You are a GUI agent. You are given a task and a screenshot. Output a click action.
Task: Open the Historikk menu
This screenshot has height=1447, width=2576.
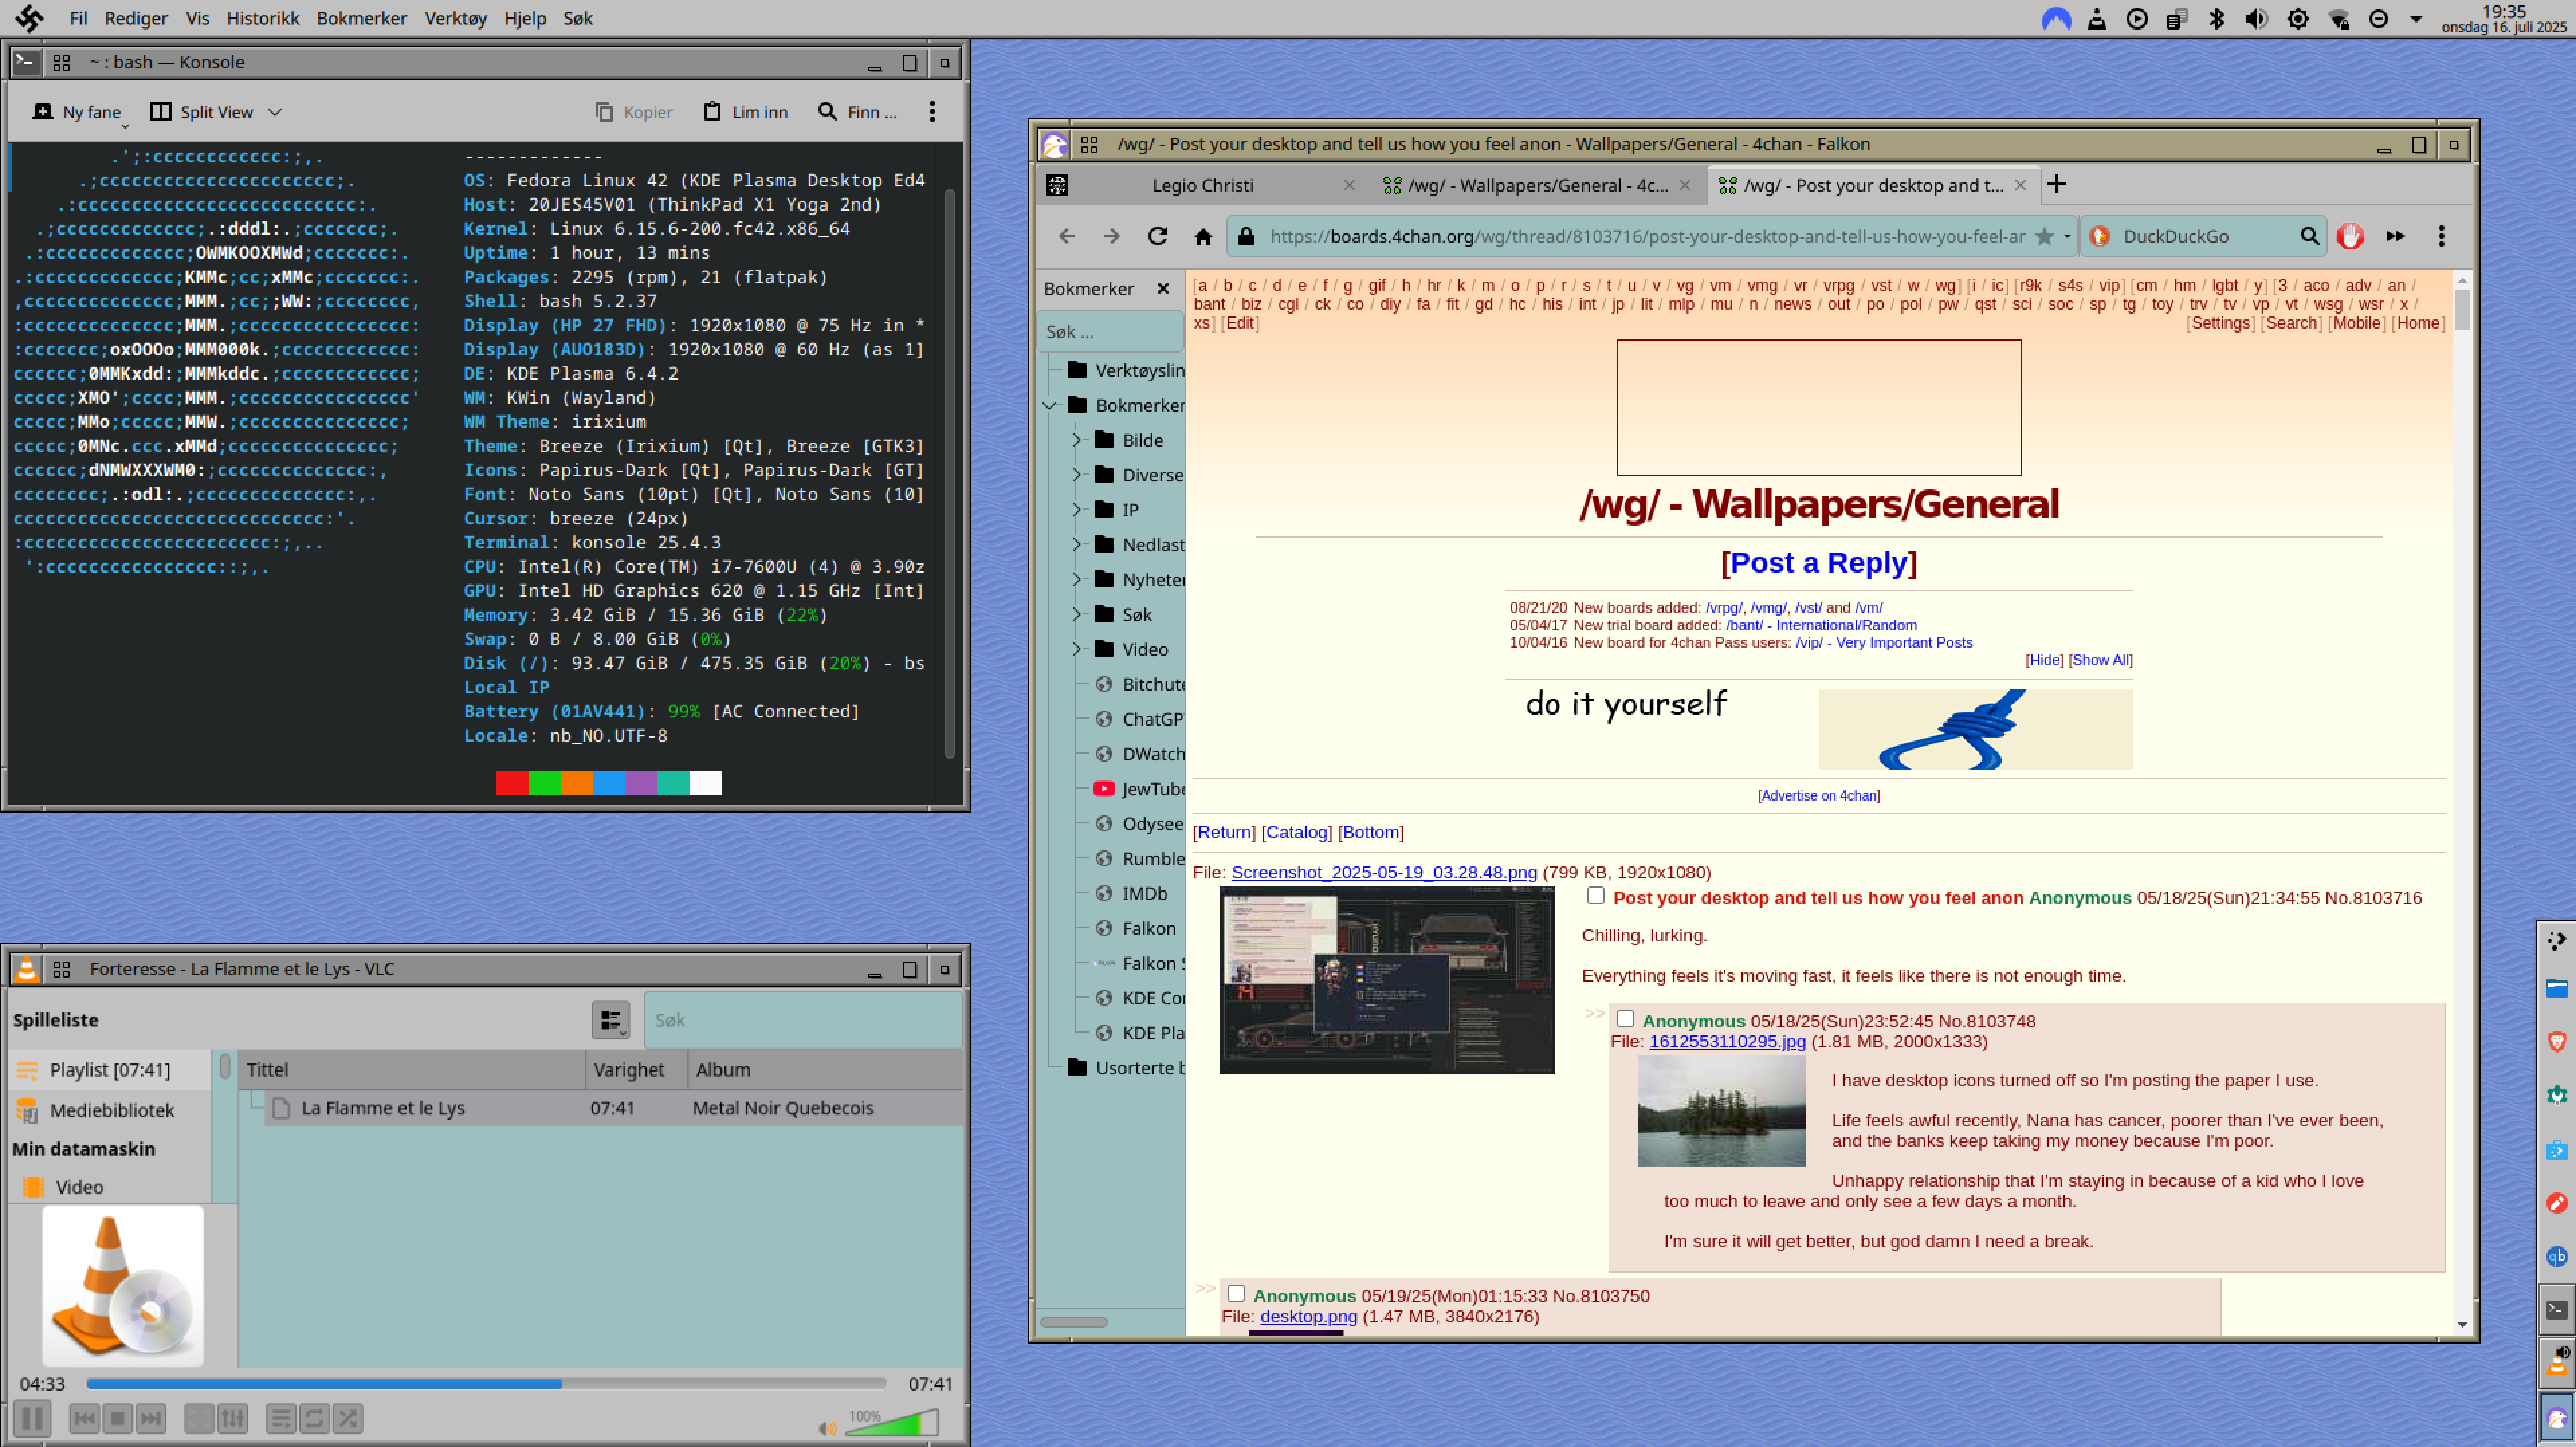click(263, 18)
